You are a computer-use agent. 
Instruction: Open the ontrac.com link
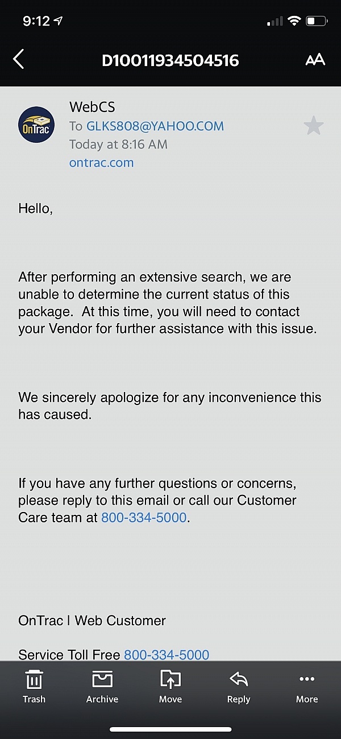(101, 162)
